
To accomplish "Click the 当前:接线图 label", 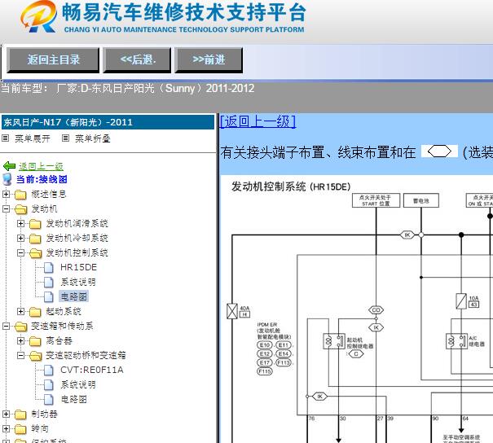I will point(42,179).
